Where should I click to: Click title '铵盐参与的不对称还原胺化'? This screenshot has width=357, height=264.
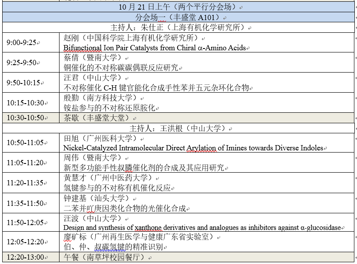(x=109, y=108)
